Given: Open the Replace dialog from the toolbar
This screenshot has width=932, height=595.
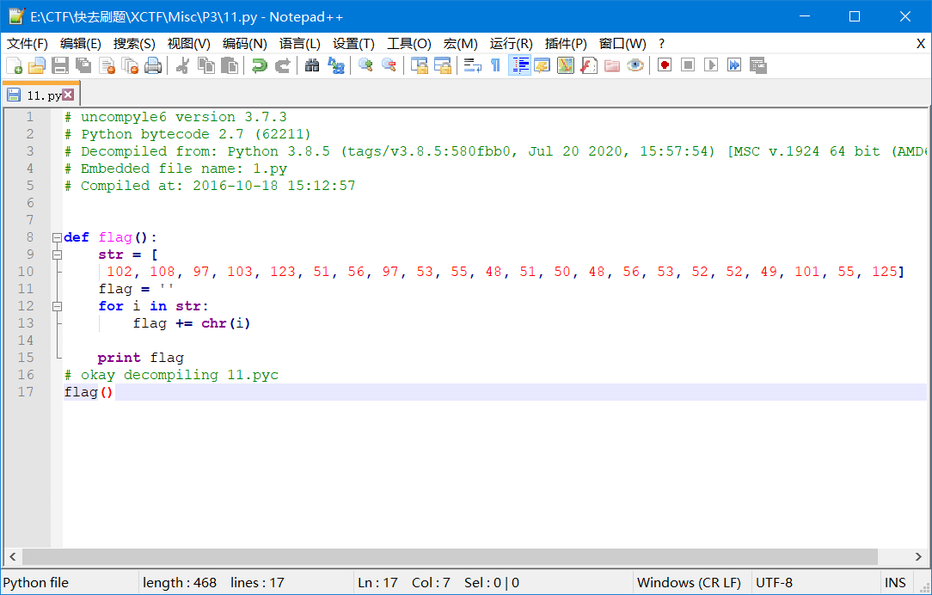Looking at the screenshot, I should pyautogui.click(x=336, y=65).
